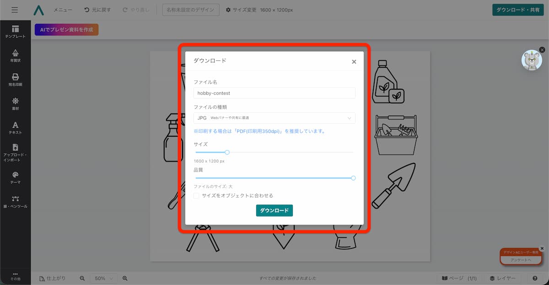Image resolution: width=549 pixels, height=285 pixels.
Task: Open the アップロード・インポート panel
Action: click(15, 151)
